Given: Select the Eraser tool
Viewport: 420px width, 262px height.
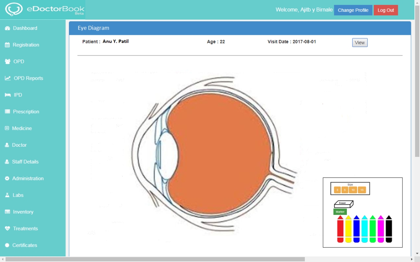Looking at the screenshot, I should click(343, 204).
